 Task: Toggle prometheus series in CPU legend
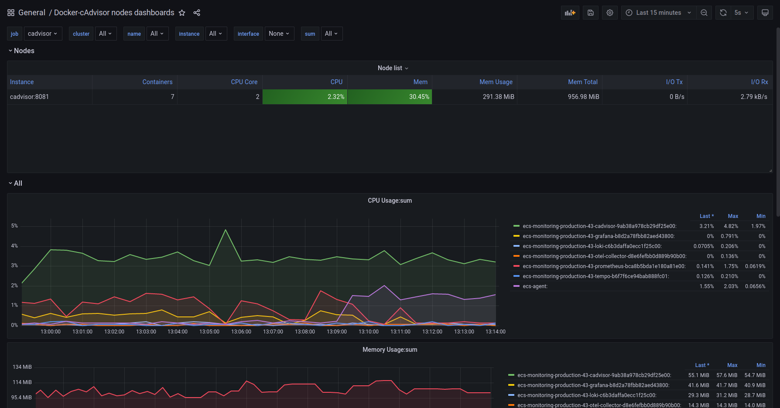[x=604, y=266]
